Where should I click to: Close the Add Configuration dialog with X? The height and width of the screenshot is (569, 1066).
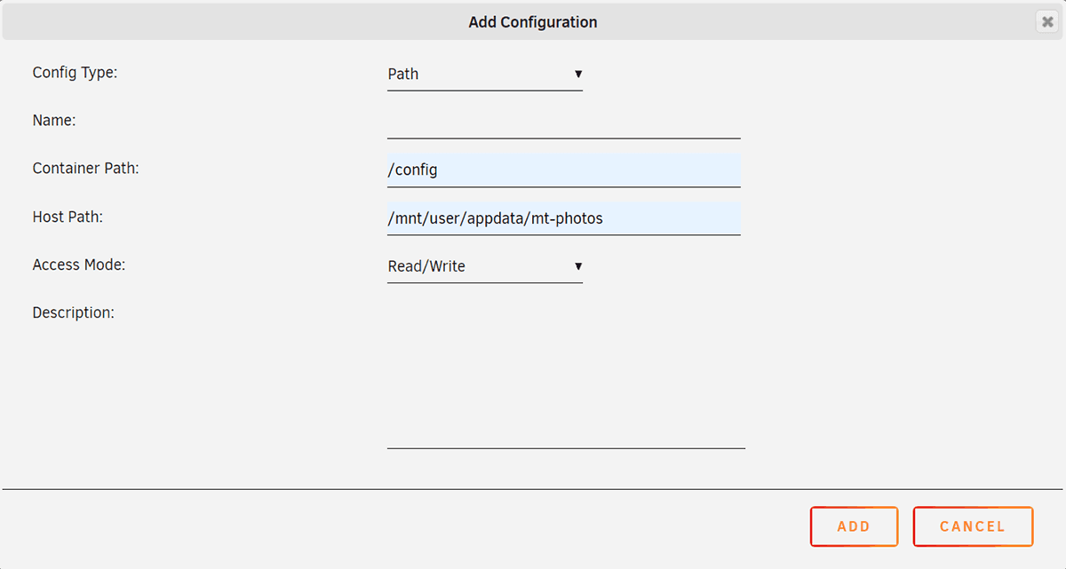tap(1047, 22)
